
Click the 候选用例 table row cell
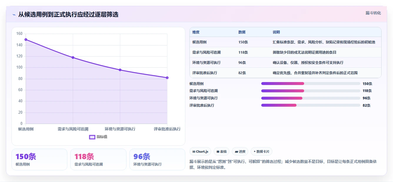click(x=199, y=42)
